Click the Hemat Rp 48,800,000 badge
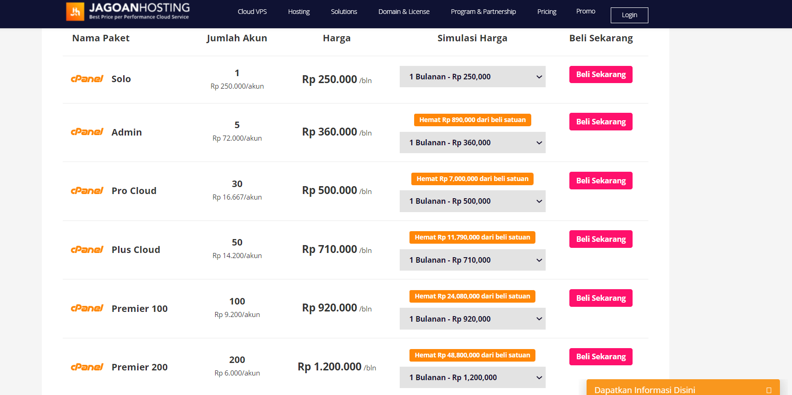 click(x=473, y=355)
